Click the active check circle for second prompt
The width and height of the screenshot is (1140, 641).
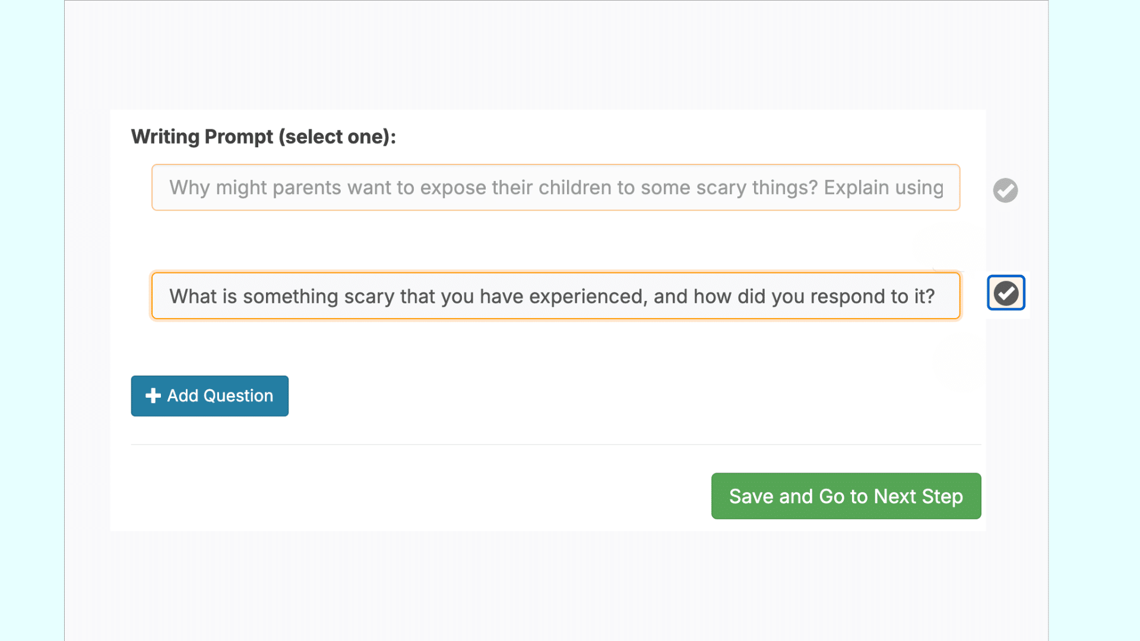[x=1006, y=293]
